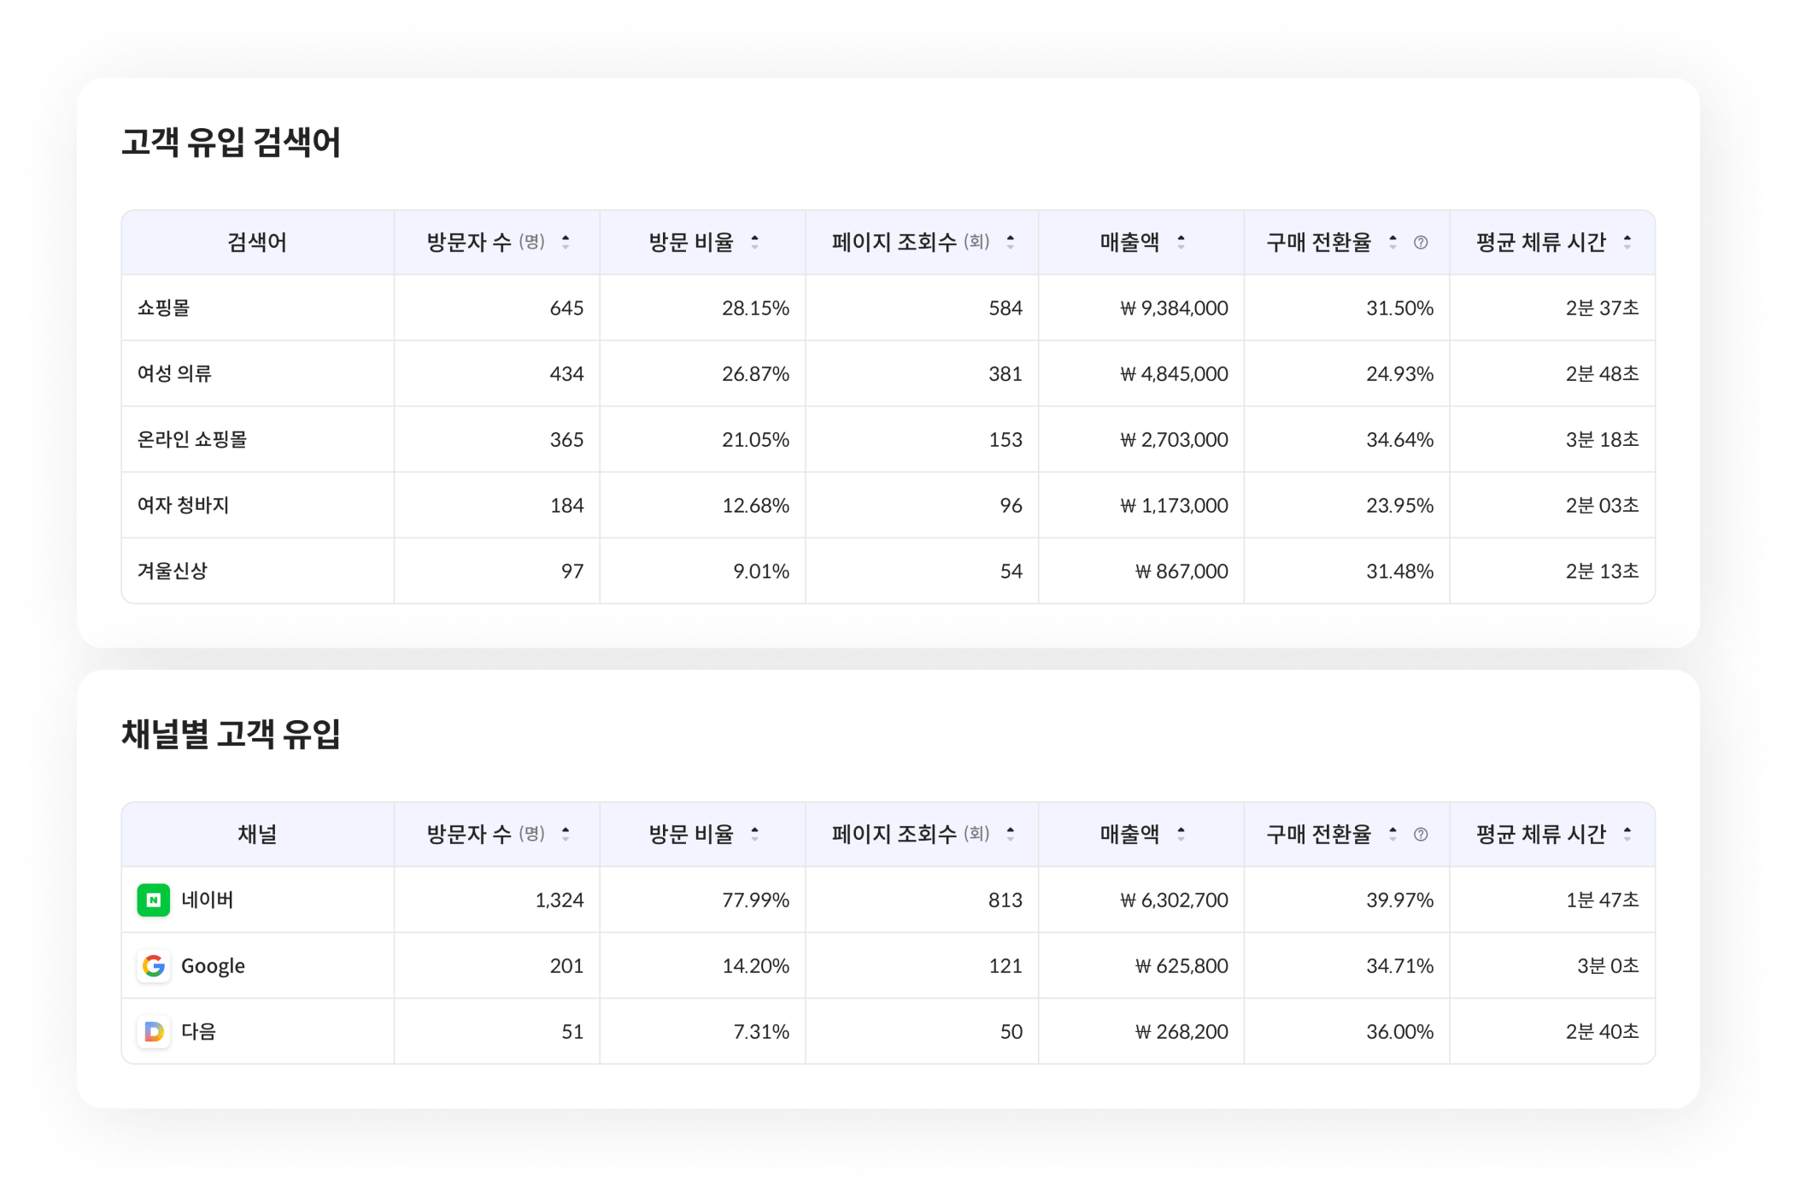Sort keyword table by 페이지 조회수 arrow

tap(1010, 243)
